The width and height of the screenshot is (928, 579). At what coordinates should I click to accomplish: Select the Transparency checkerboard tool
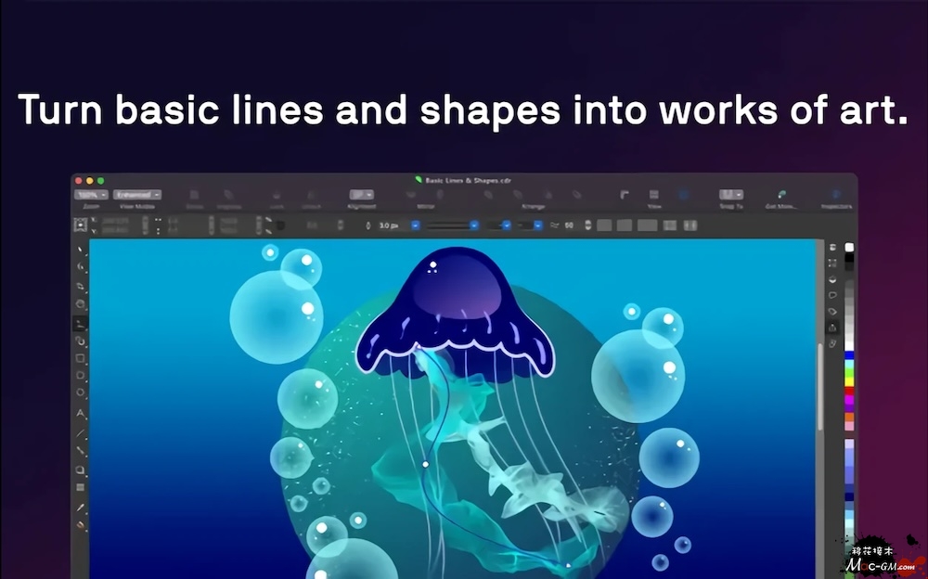click(x=81, y=487)
